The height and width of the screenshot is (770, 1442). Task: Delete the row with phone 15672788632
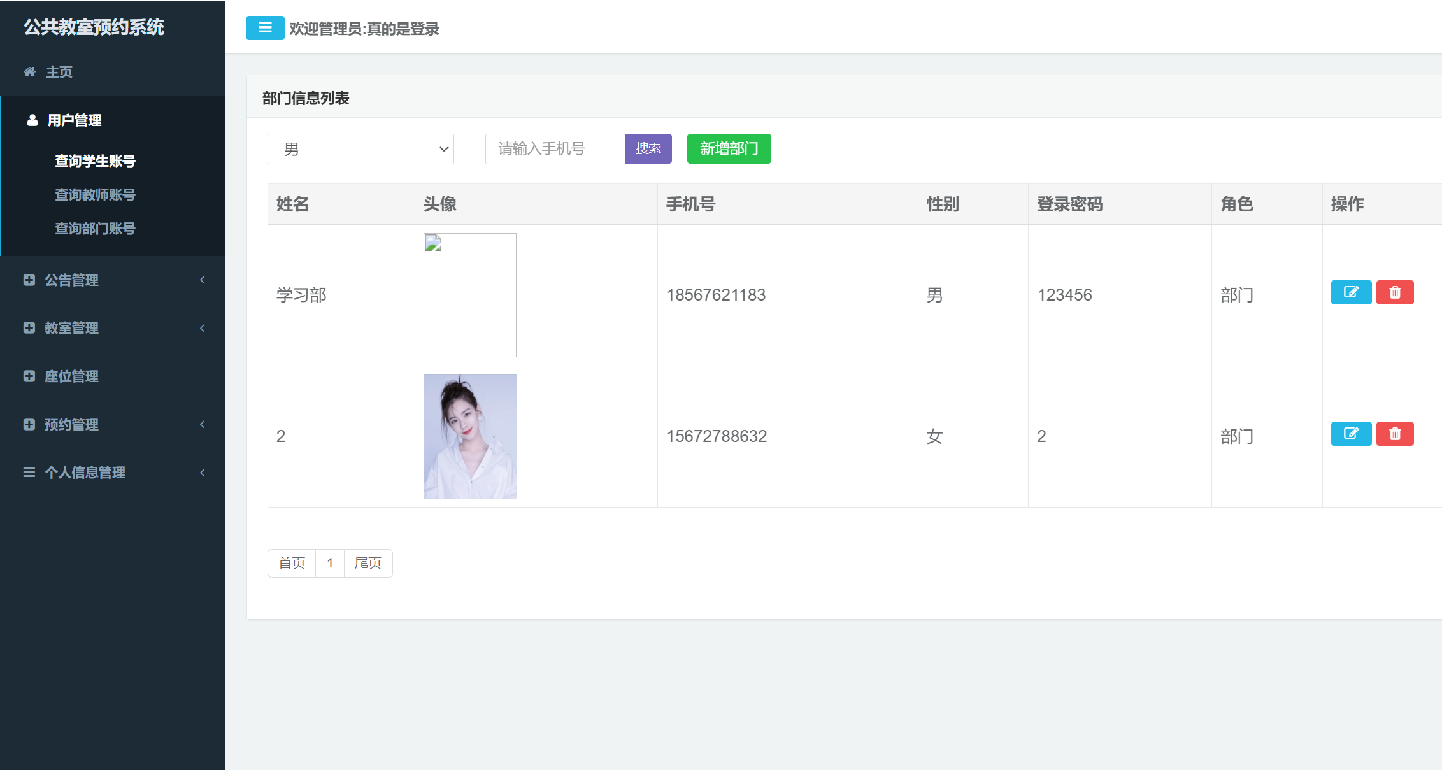[1395, 434]
